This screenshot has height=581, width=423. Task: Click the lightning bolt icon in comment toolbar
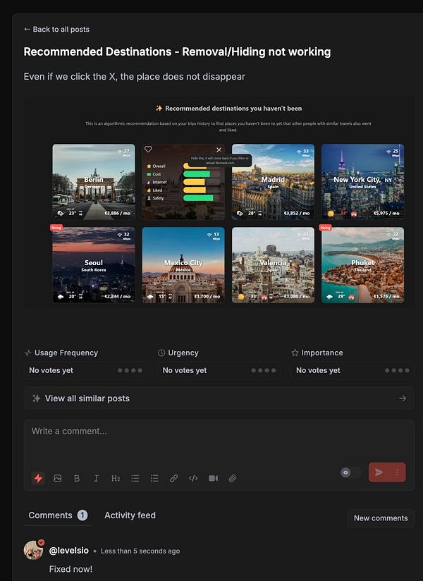(38, 478)
